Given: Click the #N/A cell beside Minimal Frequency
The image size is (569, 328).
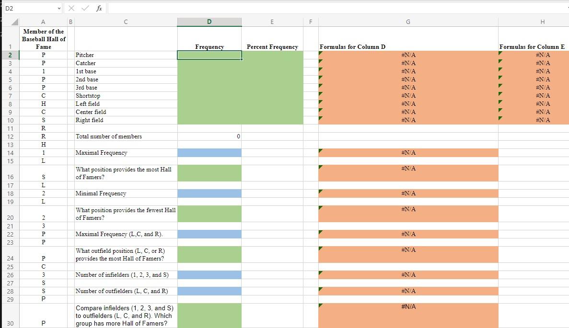Looking at the screenshot, I should click(x=408, y=193).
